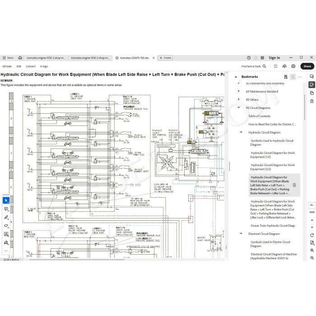The width and height of the screenshot is (316, 316).
Task: Go to the Acrobat Home icon
Action: pyautogui.click(x=20, y=58)
